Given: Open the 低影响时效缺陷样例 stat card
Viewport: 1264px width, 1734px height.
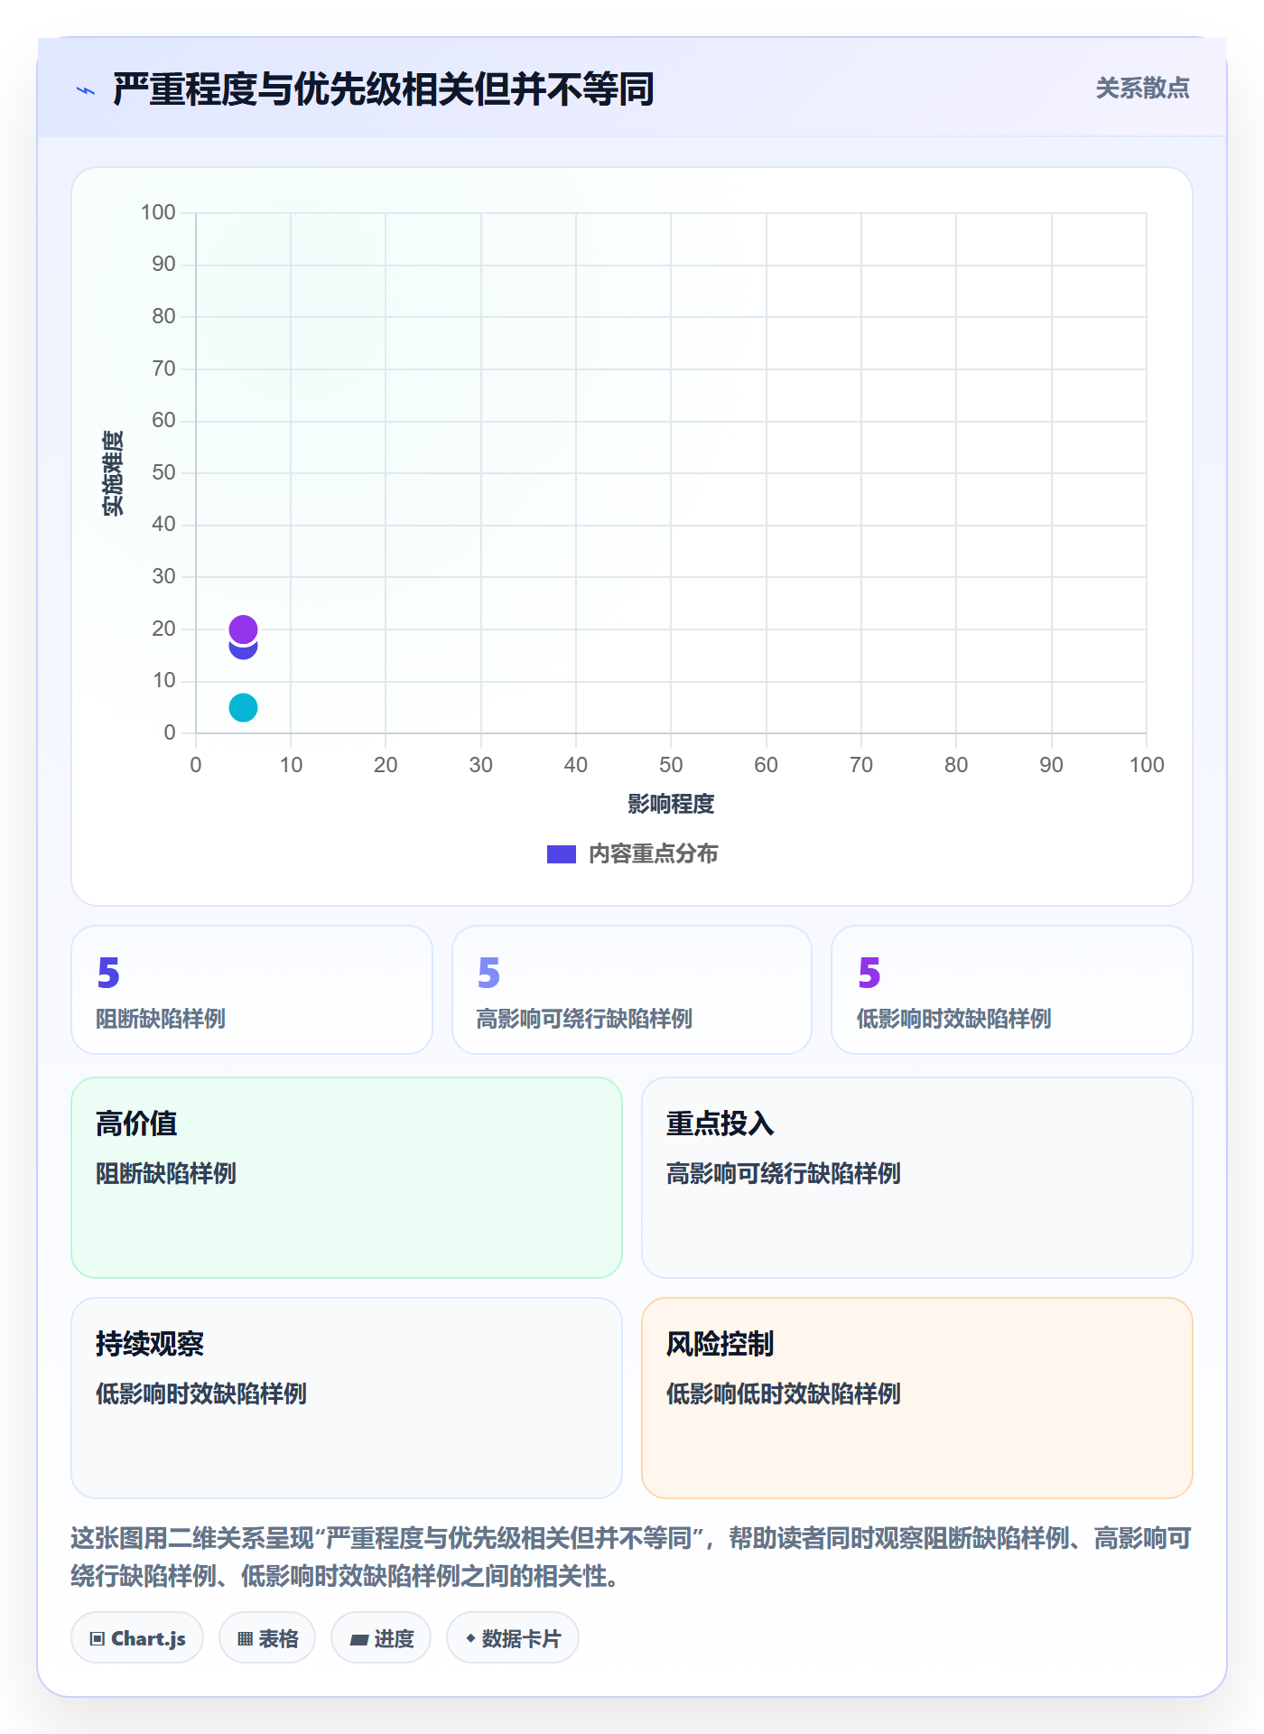Looking at the screenshot, I should tap(1012, 990).
